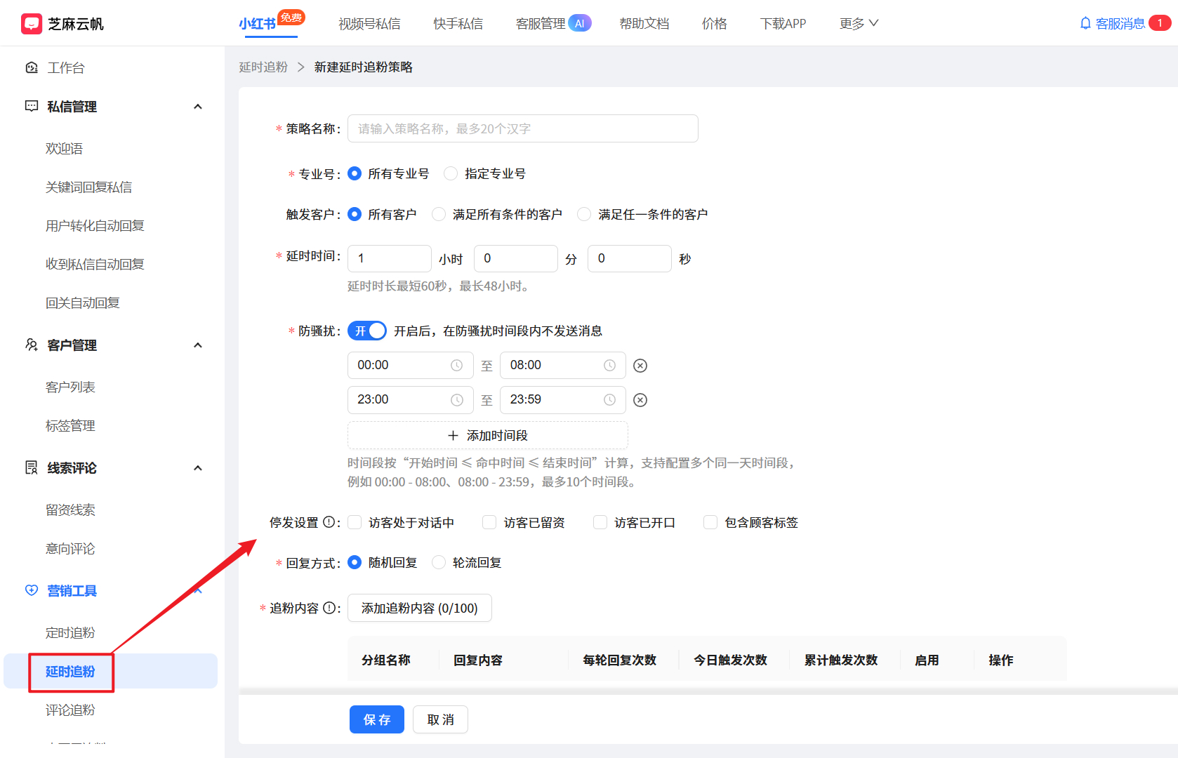Remove the 00:00 to 08:00 time period
1178x758 pixels.
640,366
